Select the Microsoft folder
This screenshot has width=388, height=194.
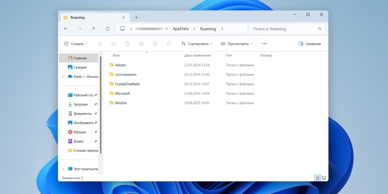[119, 94]
